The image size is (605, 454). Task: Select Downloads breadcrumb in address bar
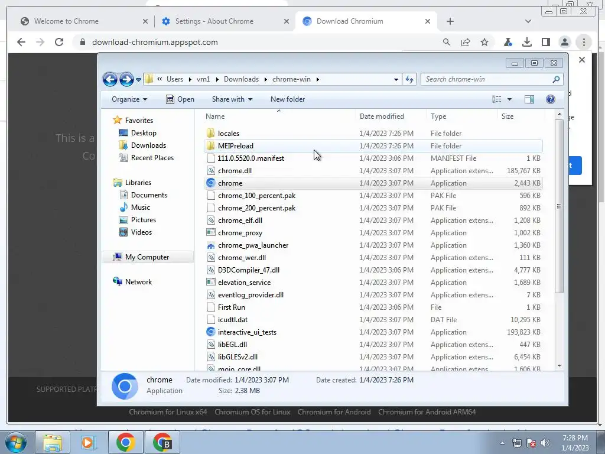[x=241, y=79]
